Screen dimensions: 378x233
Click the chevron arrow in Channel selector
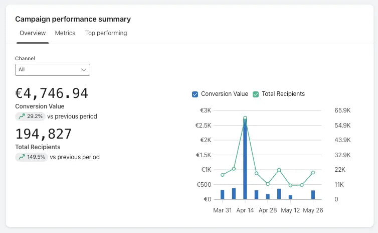[84, 70]
